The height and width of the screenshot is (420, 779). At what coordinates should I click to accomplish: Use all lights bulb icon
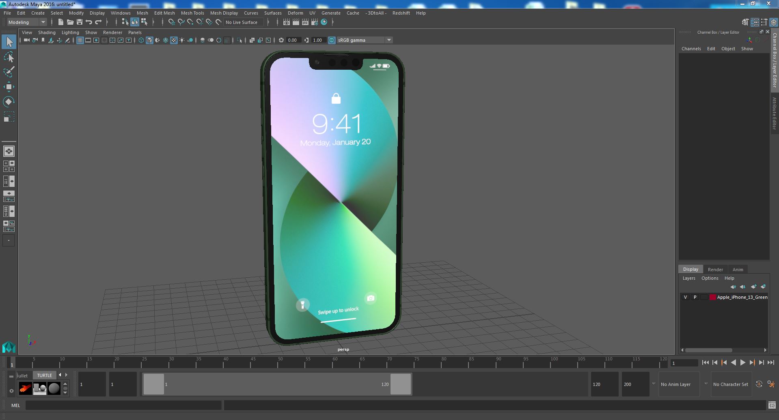182,40
